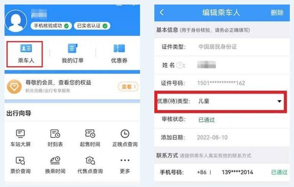The width and height of the screenshot is (294, 187).
Task: Open 代售点查询 agency search icon
Action: (x=90, y=160)
